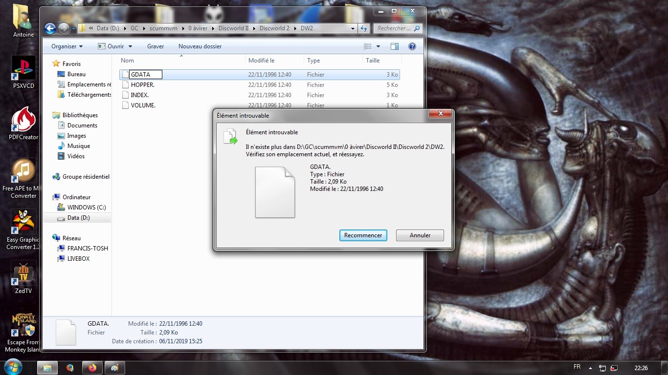668x375 pixels.
Task: Click the INDEX. file icon
Action: click(125, 95)
